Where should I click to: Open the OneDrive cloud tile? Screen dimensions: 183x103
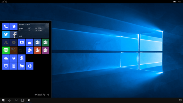tap(6, 58)
